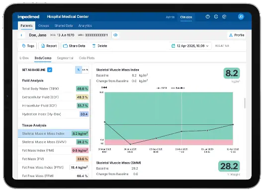Open the Tags button

click(28, 46)
